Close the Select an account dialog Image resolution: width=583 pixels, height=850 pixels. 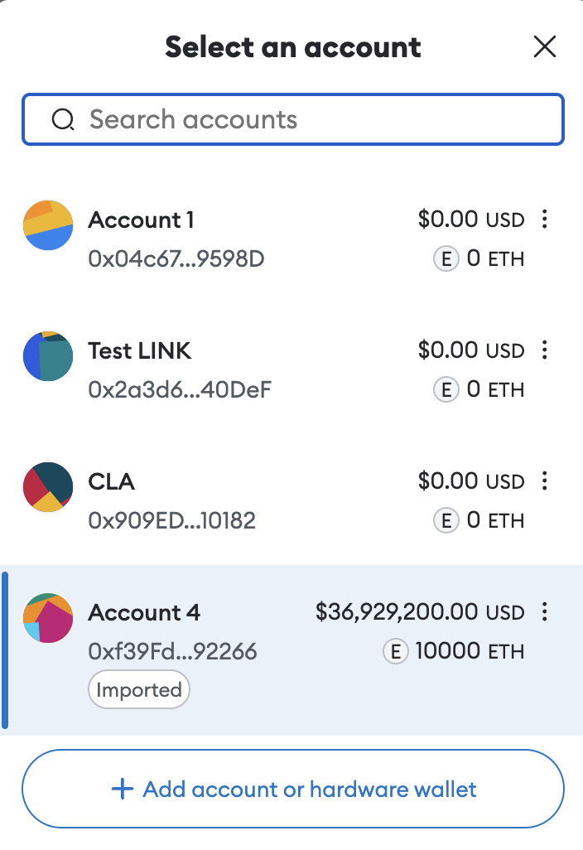[545, 46]
